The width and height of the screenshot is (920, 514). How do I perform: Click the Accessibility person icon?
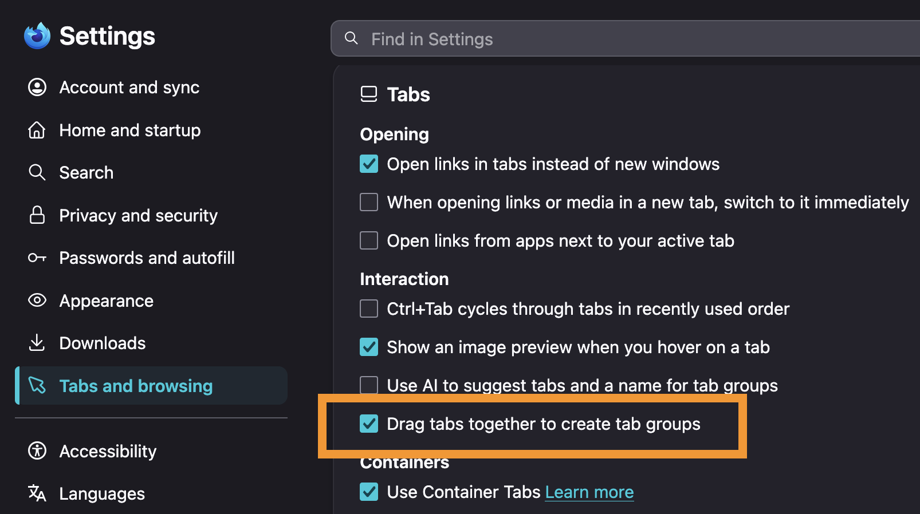(37, 451)
